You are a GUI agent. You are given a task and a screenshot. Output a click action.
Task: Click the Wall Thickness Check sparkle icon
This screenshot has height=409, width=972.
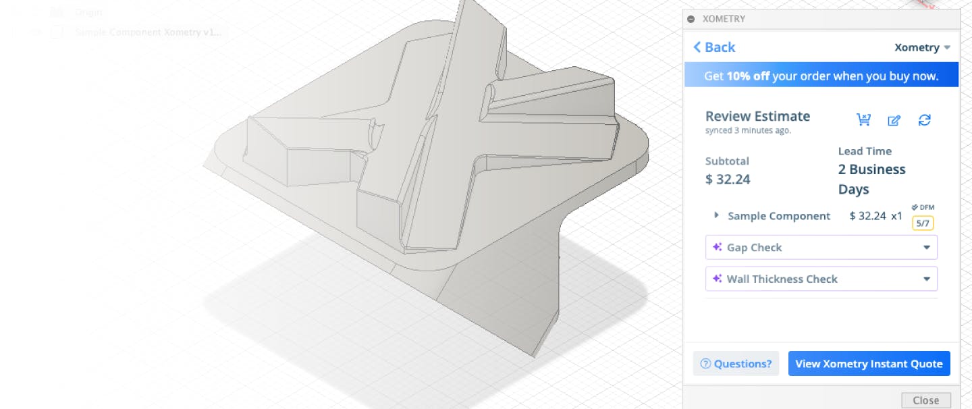[x=717, y=279]
